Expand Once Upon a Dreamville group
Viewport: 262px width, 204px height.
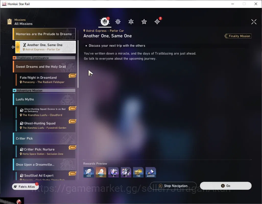click(44, 164)
